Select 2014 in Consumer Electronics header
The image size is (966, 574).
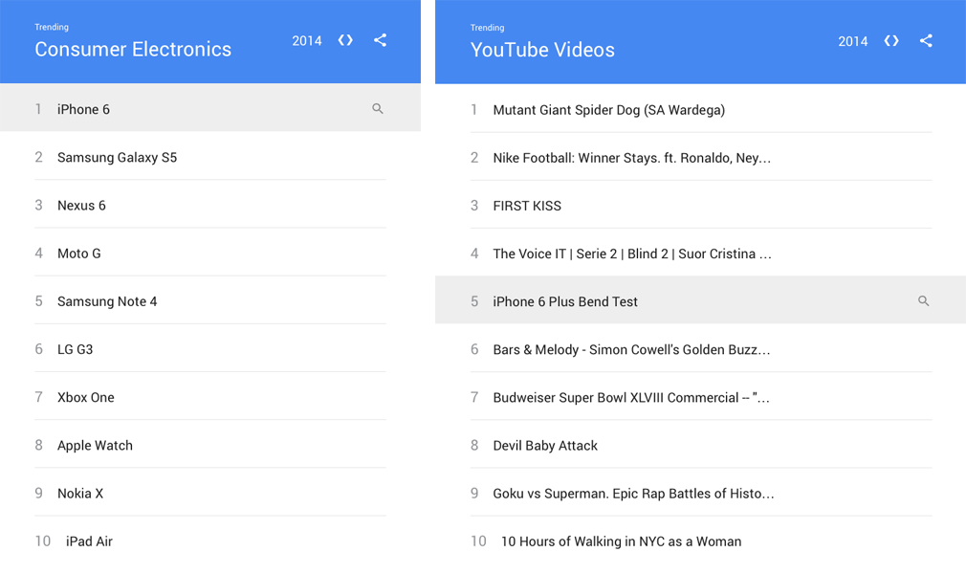coord(306,41)
